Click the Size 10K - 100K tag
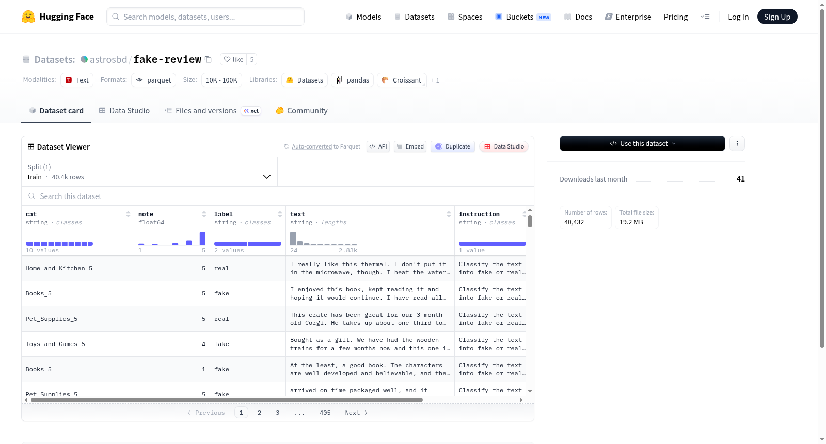The height and width of the screenshot is (444, 826). [221, 80]
